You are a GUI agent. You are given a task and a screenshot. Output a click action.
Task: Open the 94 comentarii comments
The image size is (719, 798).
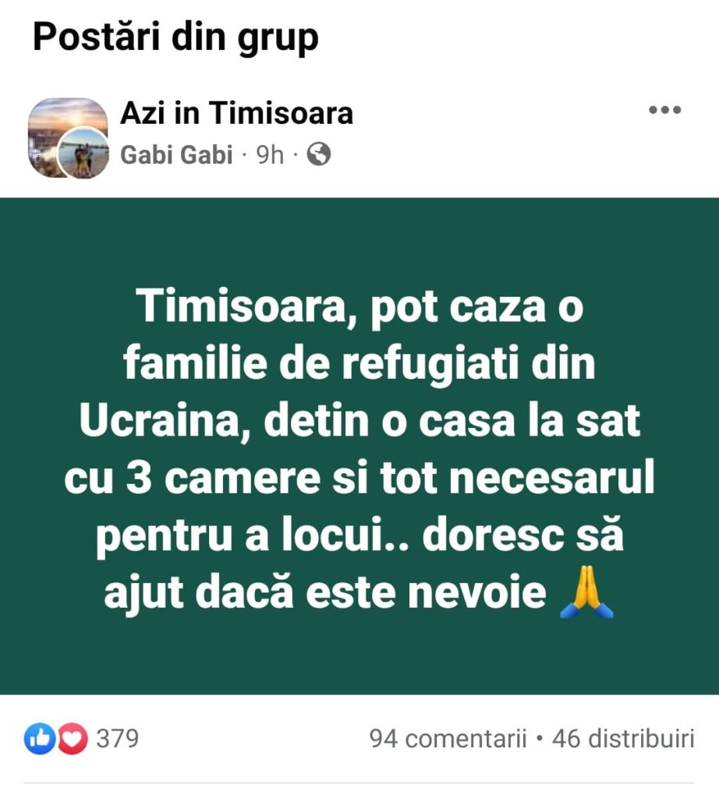click(x=448, y=739)
